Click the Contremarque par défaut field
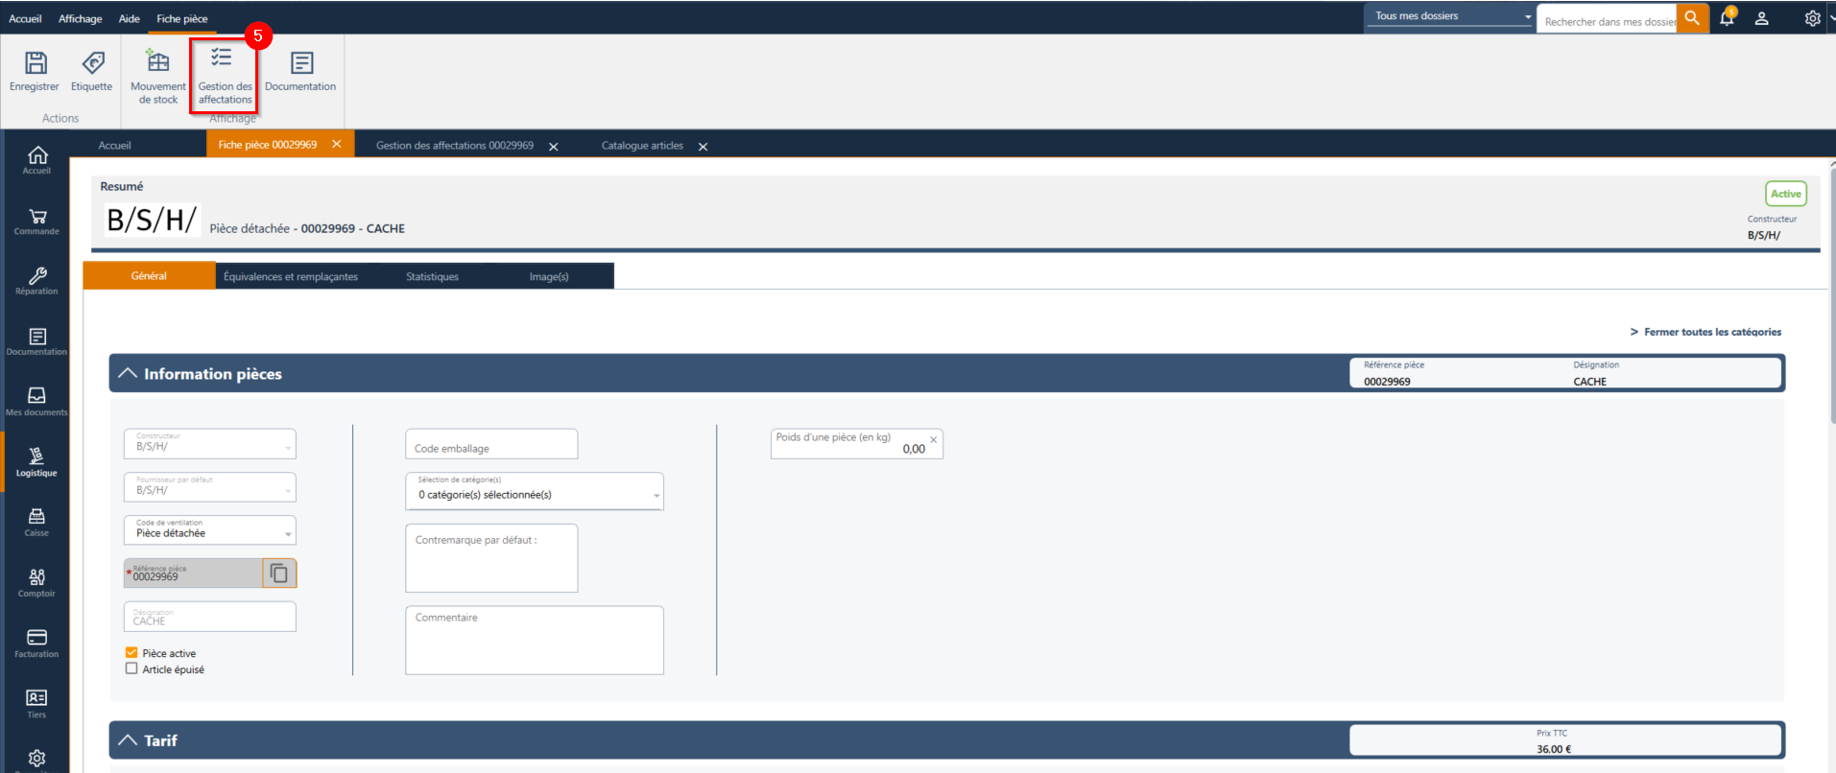 coord(491,558)
